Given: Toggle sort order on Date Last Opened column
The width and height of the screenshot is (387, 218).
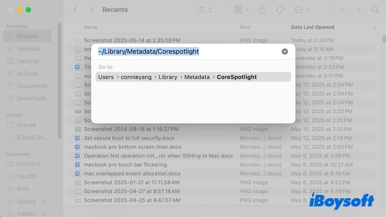Looking at the screenshot, I should 375,28.
